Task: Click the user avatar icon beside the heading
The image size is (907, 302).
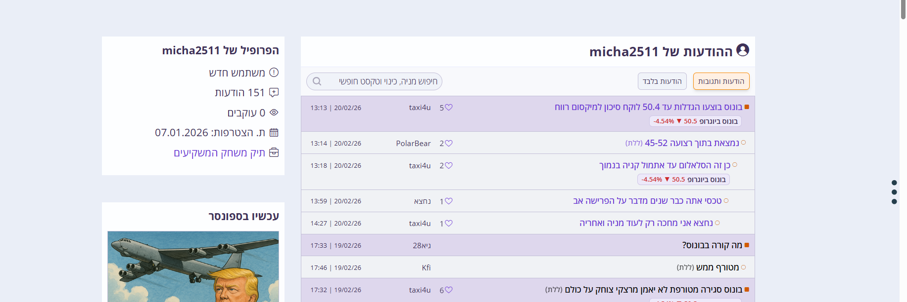Action: coord(742,50)
